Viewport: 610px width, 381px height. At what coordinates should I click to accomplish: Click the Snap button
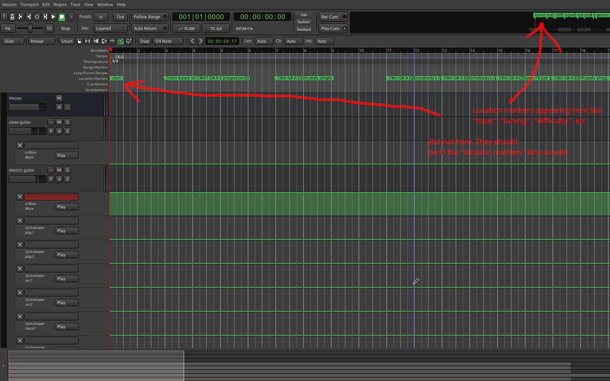[x=144, y=41]
